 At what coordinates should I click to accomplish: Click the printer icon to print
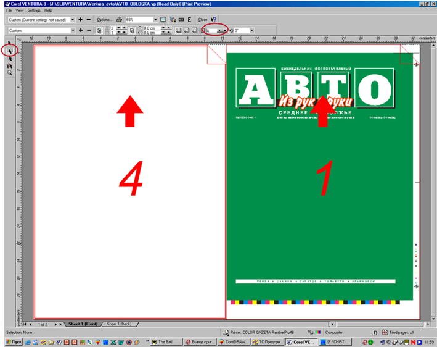click(x=119, y=20)
